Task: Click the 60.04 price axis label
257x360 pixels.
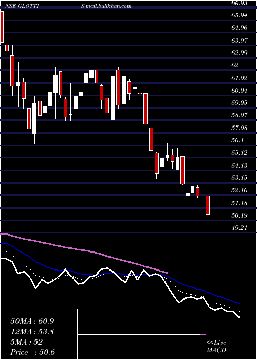Action: (x=240, y=90)
